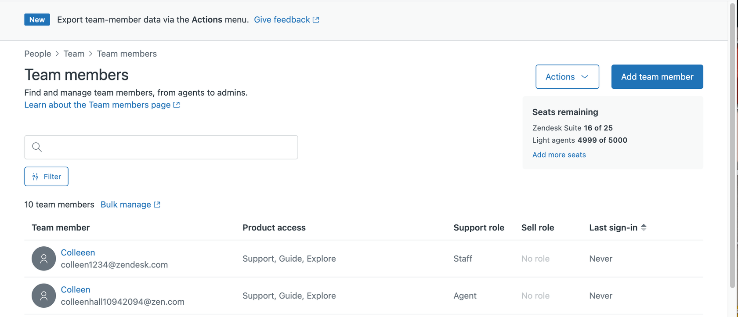Open Colleeen's avatar profile icon
Viewport: 738px width, 317px height.
tap(43, 259)
